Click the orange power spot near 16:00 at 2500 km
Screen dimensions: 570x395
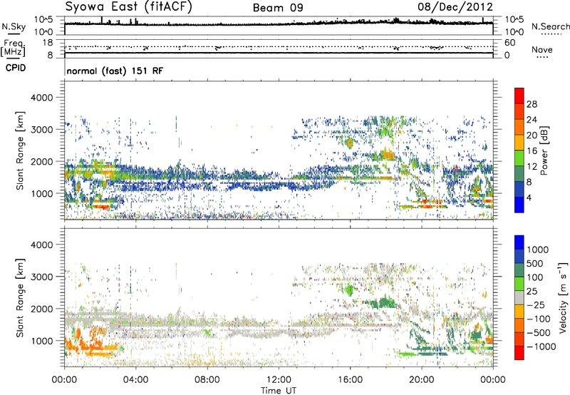(x=350, y=143)
